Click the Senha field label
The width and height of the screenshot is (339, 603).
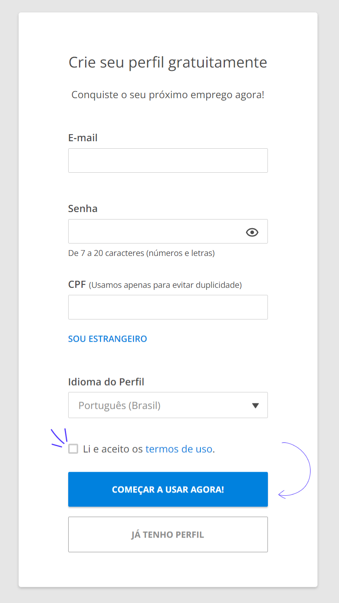tap(83, 208)
